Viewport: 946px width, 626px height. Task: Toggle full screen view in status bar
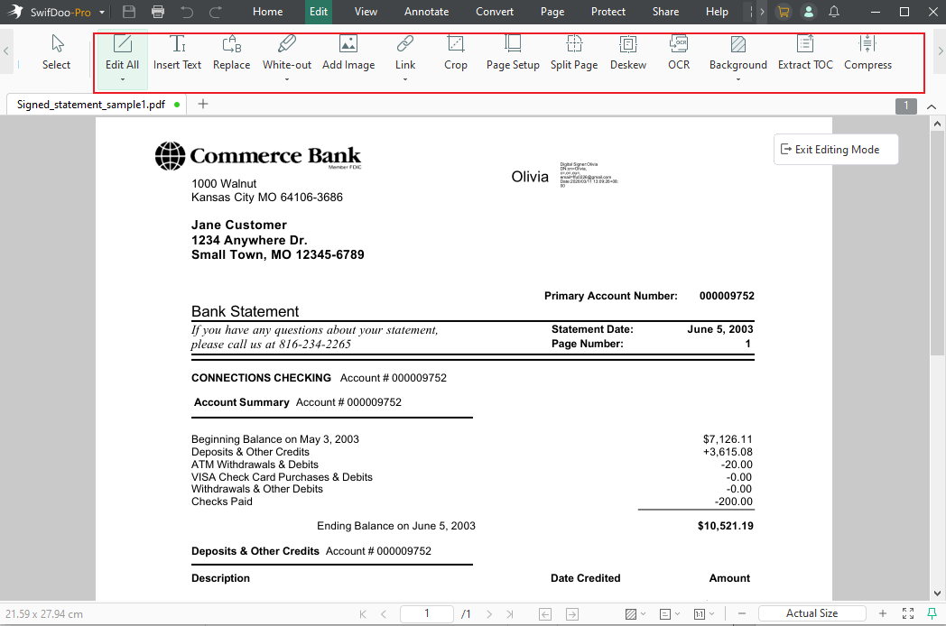point(908,613)
